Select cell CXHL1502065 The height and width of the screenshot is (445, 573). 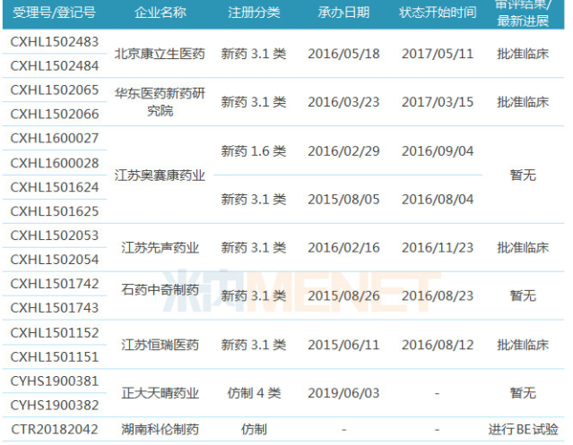click(55, 90)
